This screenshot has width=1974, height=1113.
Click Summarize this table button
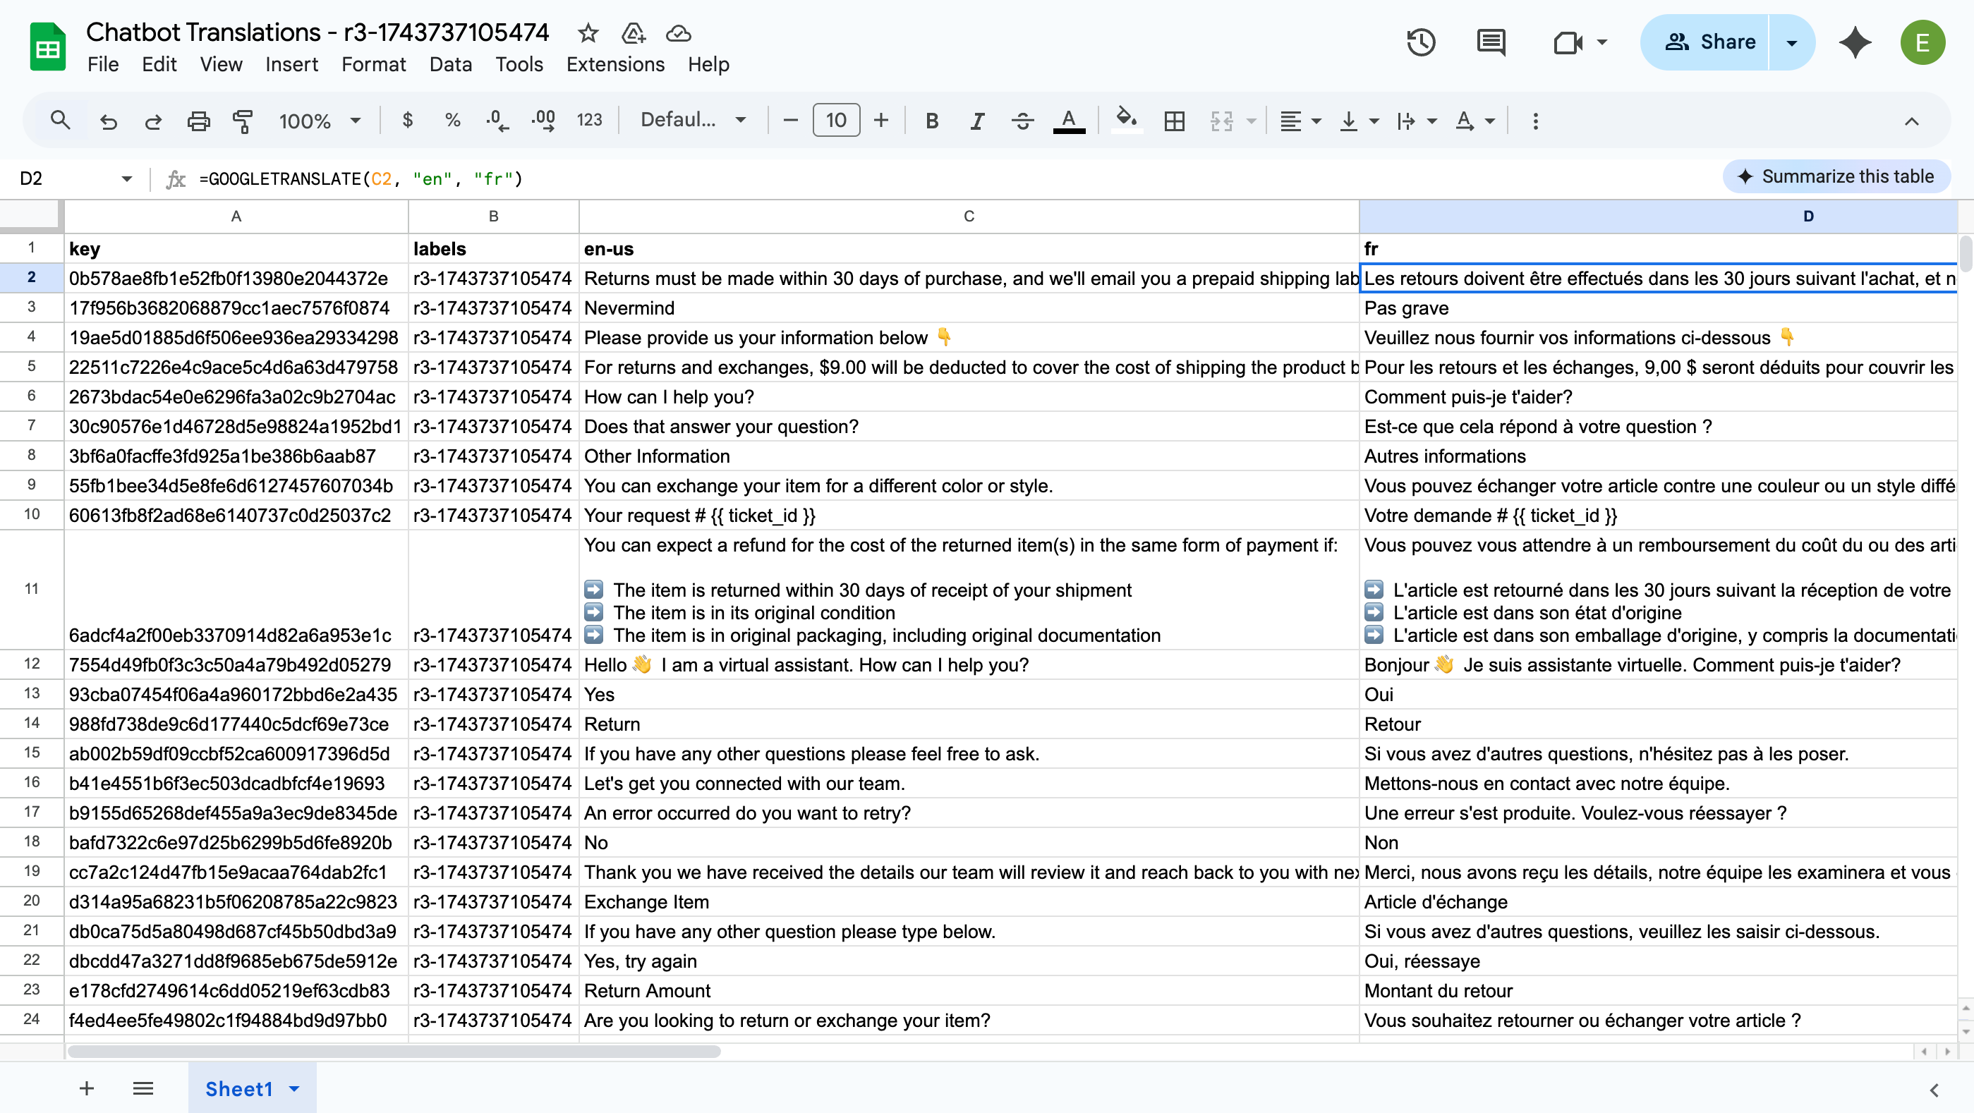point(1835,177)
